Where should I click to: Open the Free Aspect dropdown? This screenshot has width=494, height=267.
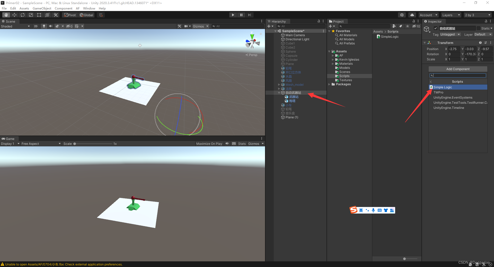41,144
